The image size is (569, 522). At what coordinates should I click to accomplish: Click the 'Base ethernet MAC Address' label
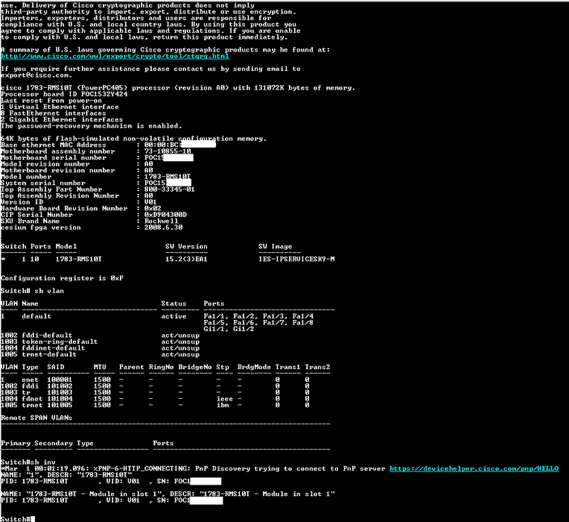(x=54, y=145)
